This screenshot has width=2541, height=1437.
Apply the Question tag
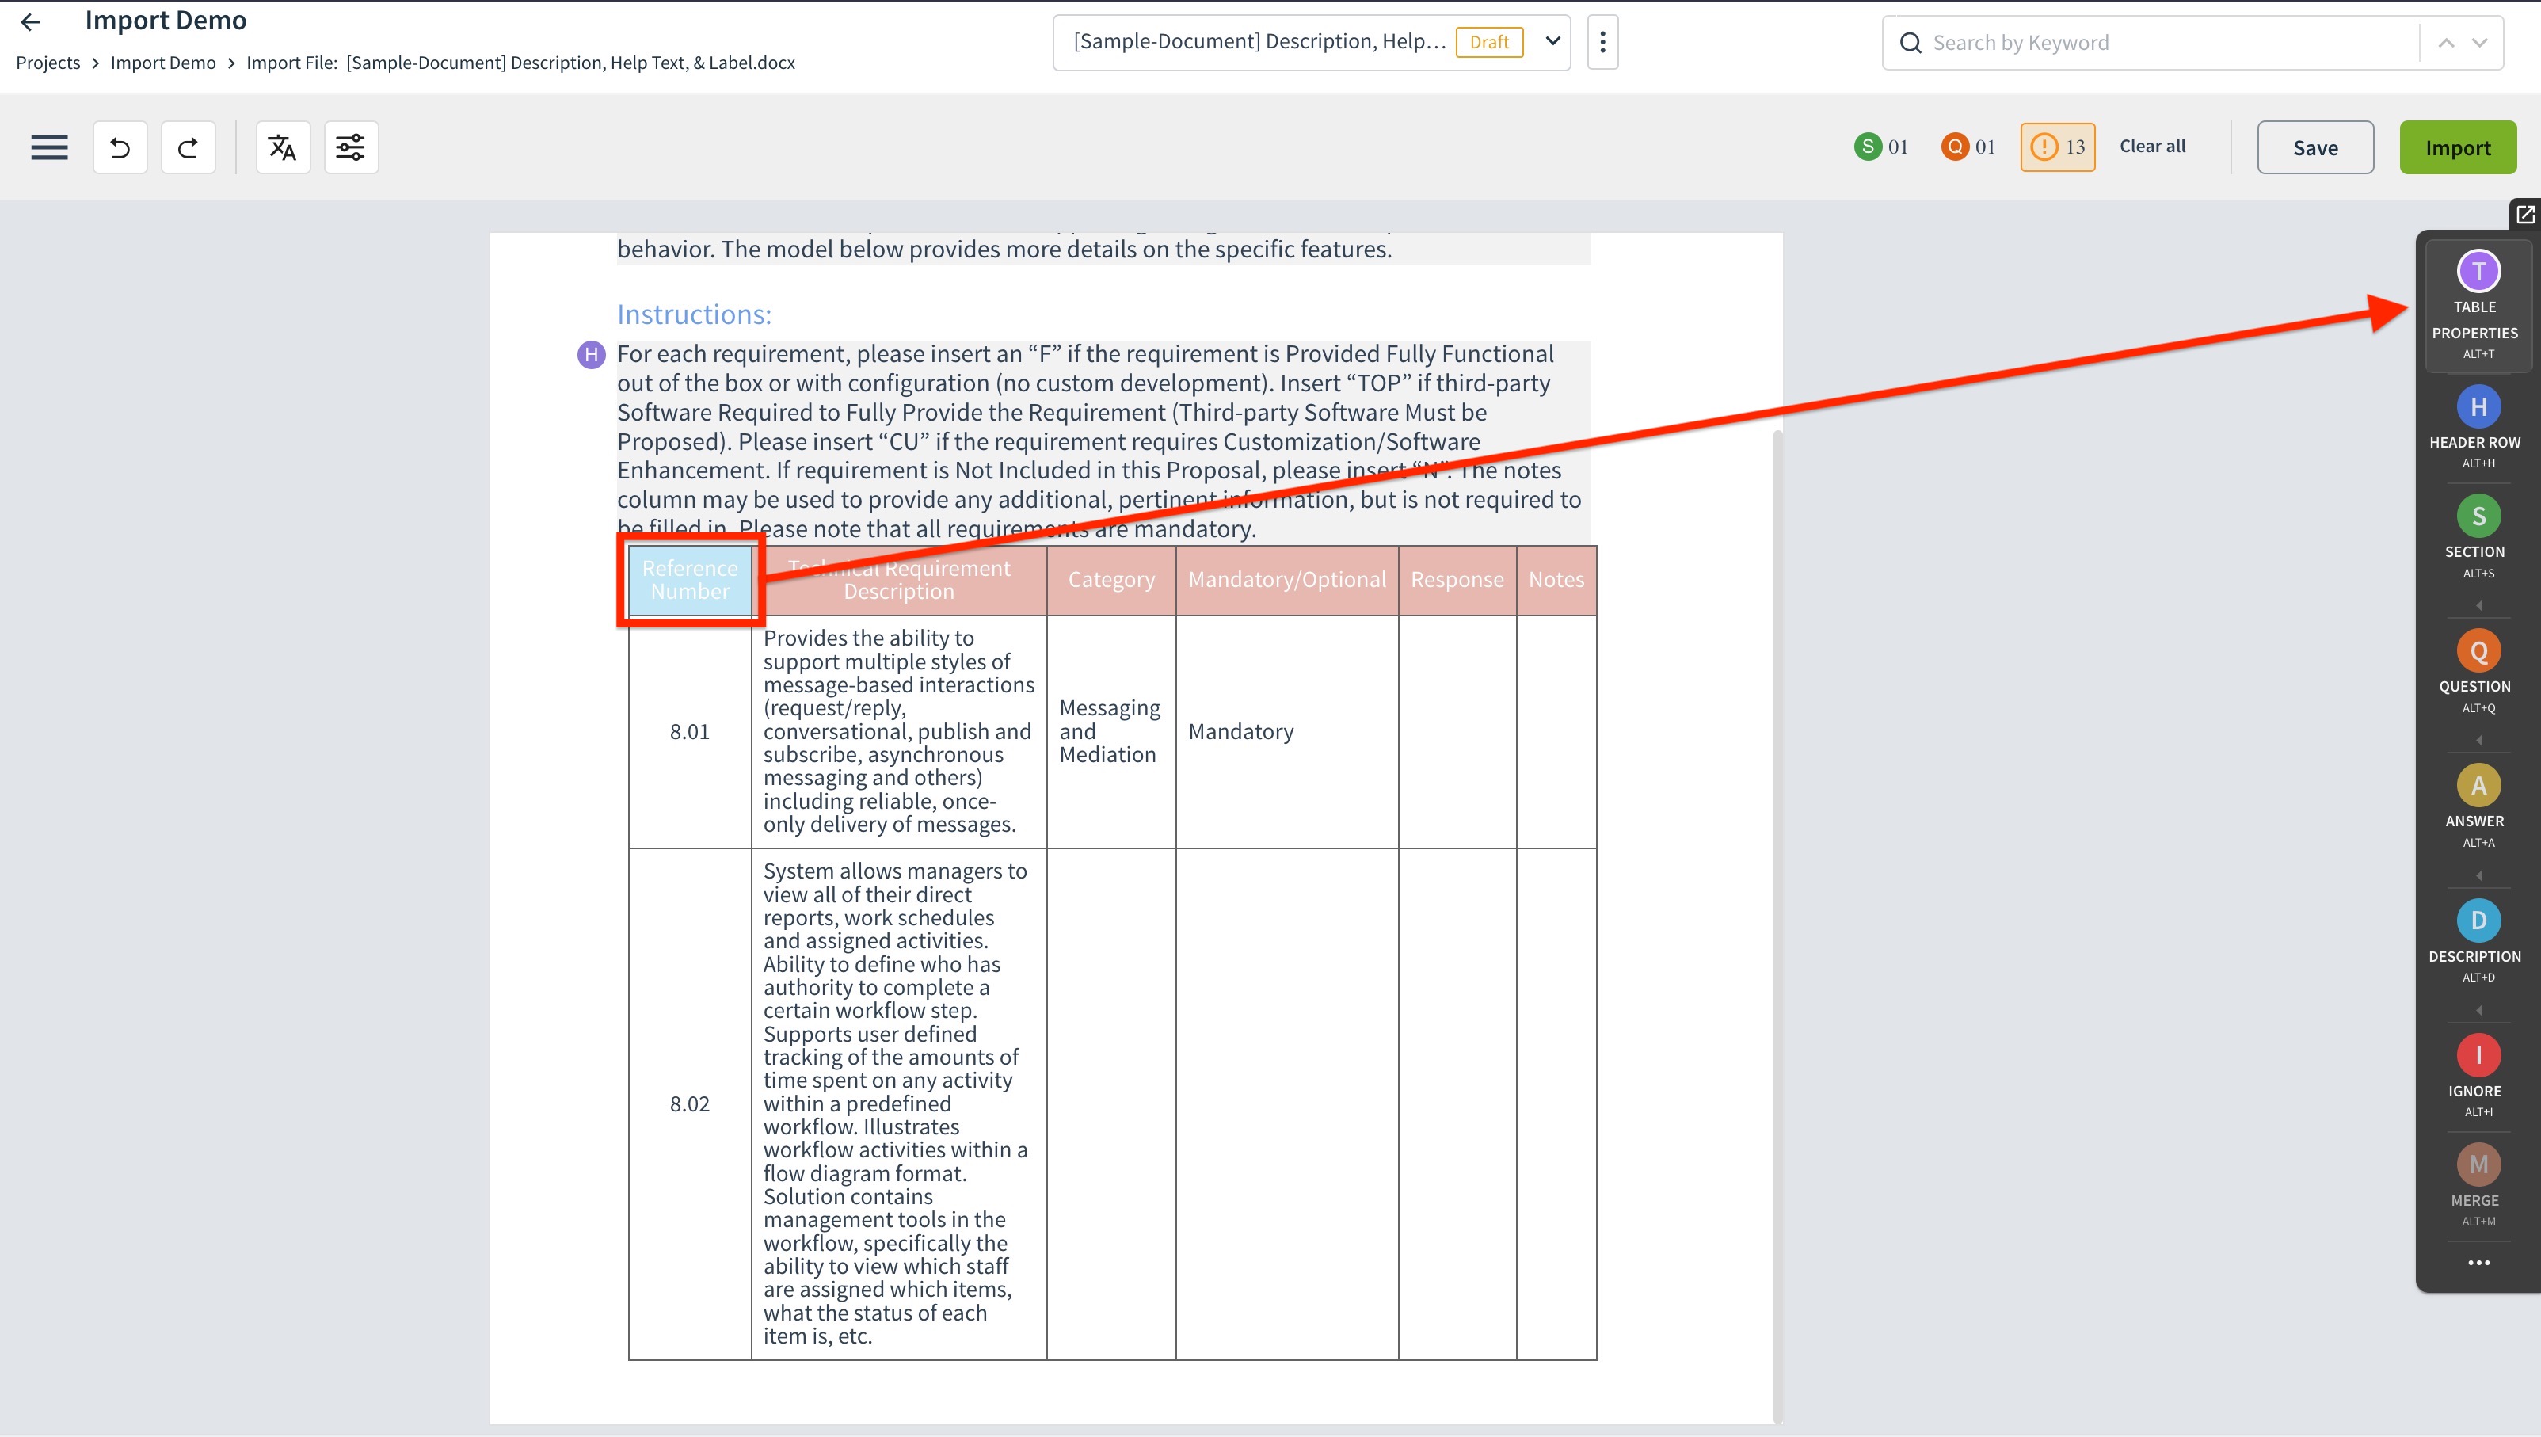coord(2477,671)
